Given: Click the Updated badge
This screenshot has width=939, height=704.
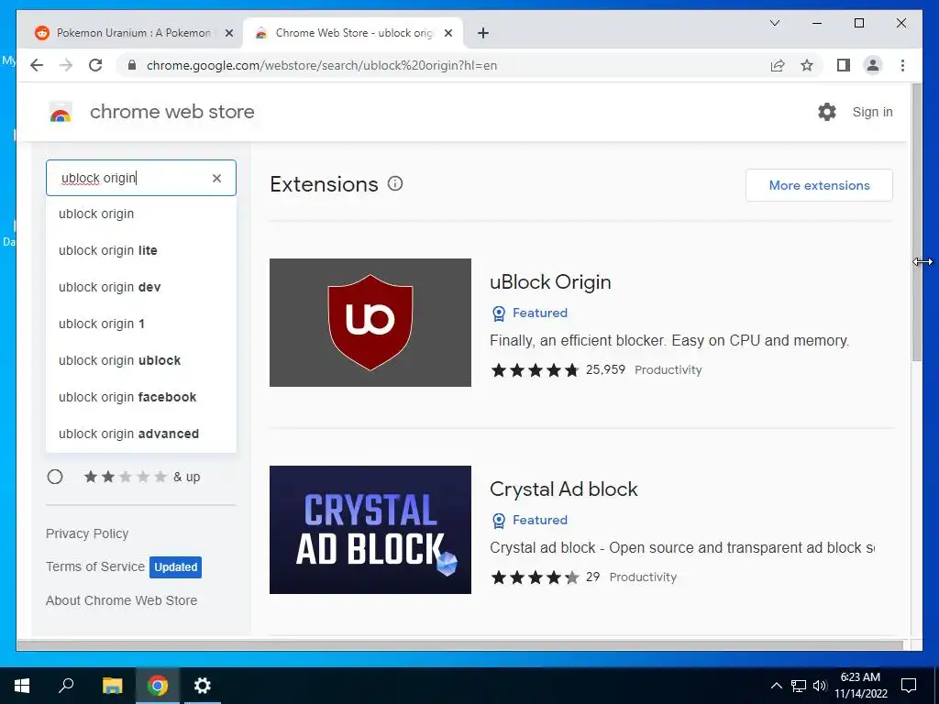Looking at the screenshot, I should [x=175, y=566].
